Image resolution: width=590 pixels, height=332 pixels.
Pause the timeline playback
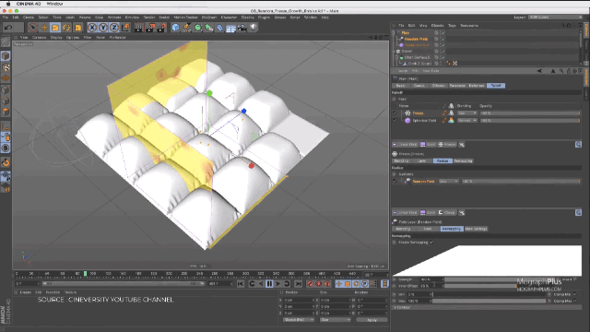click(269, 284)
